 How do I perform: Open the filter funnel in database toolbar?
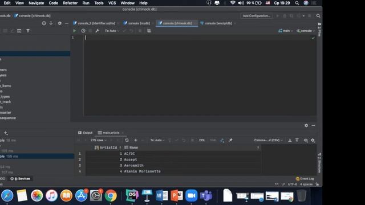(28, 31)
